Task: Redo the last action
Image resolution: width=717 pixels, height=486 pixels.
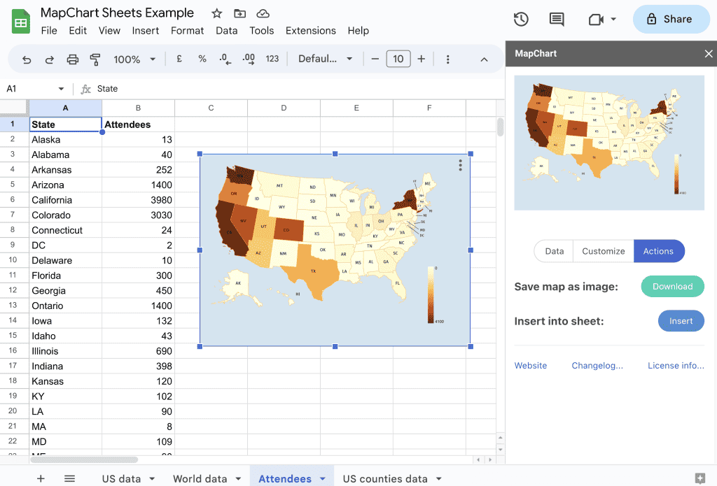Action: coord(50,59)
